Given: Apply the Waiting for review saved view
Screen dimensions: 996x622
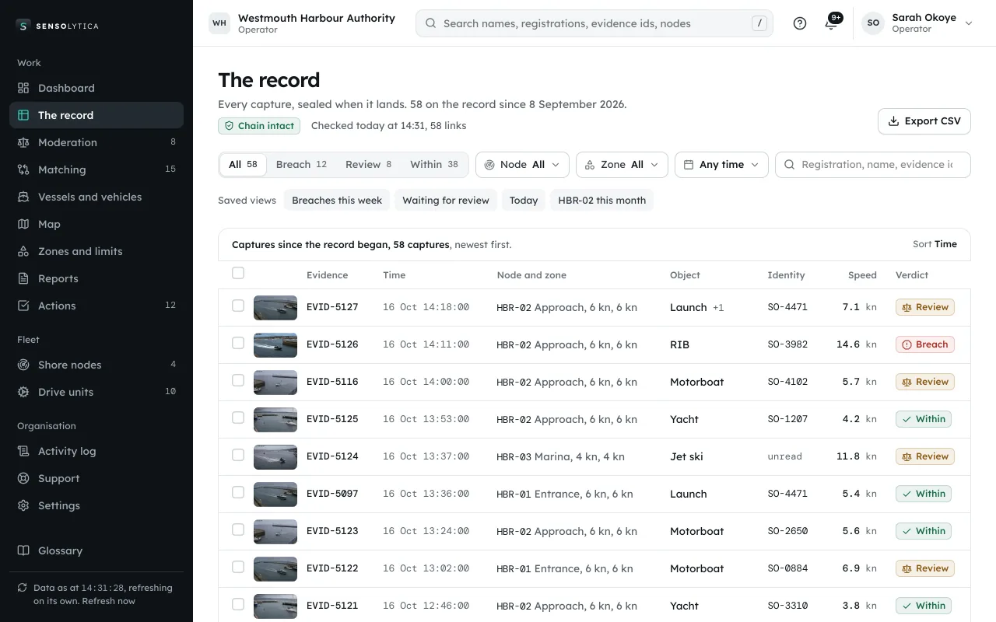Looking at the screenshot, I should coord(446,201).
